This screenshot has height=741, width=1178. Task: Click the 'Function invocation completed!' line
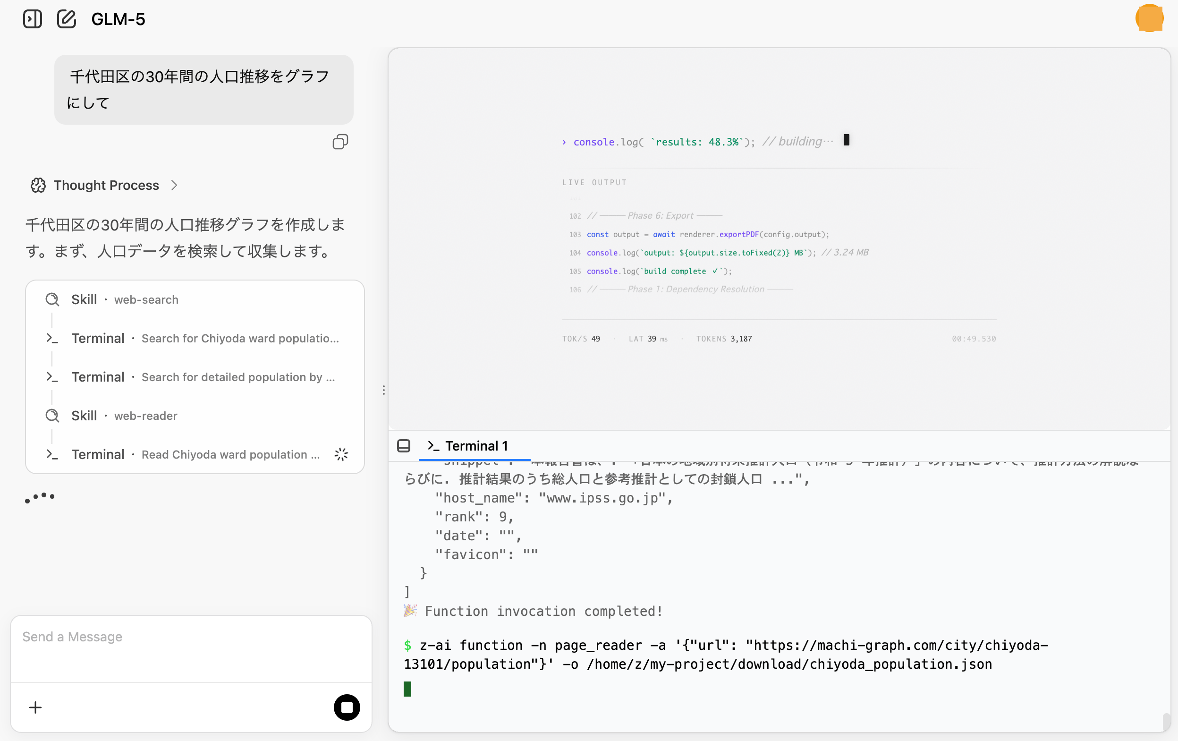coord(533,611)
